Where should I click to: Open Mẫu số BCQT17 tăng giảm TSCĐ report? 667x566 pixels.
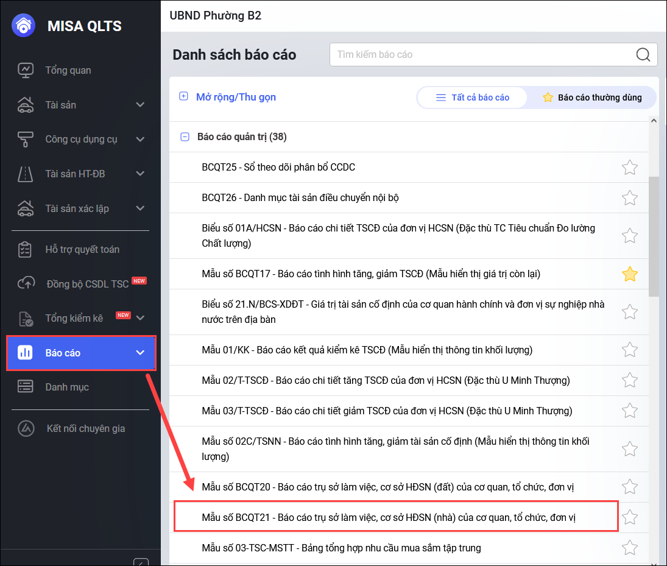(371, 274)
